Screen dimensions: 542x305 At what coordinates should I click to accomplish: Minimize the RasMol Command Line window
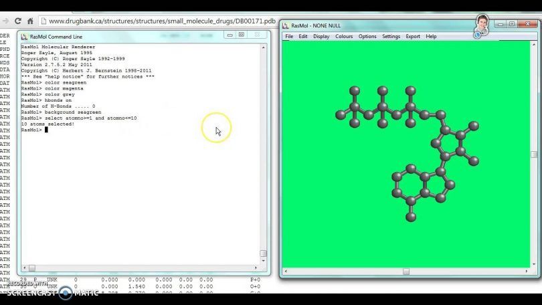coord(230,35)
